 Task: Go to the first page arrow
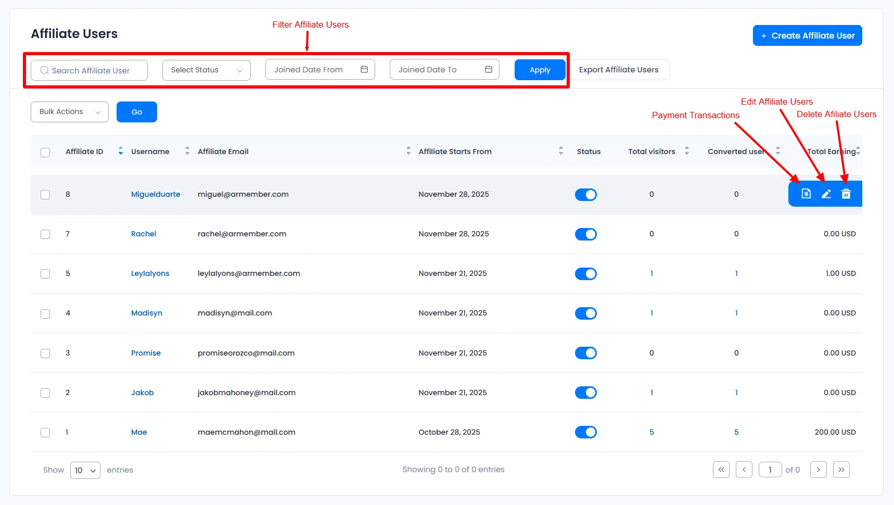[721, 470]
